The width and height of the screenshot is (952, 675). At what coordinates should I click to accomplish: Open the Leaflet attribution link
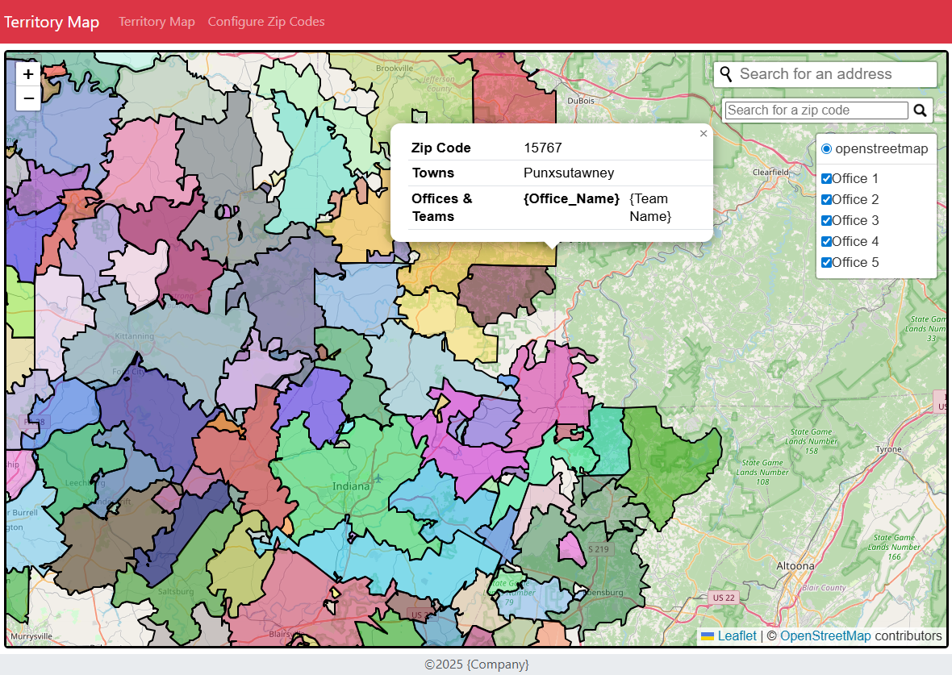(737, 636)
